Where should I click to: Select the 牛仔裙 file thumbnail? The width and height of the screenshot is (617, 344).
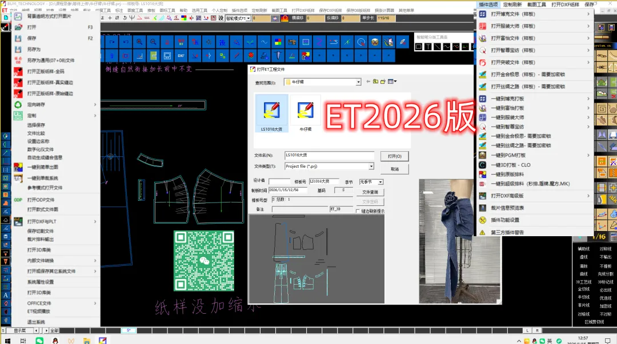coord(305,113)
